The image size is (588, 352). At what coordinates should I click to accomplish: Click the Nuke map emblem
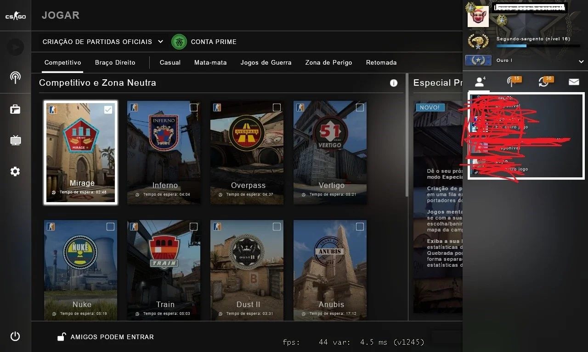[80, 252]
